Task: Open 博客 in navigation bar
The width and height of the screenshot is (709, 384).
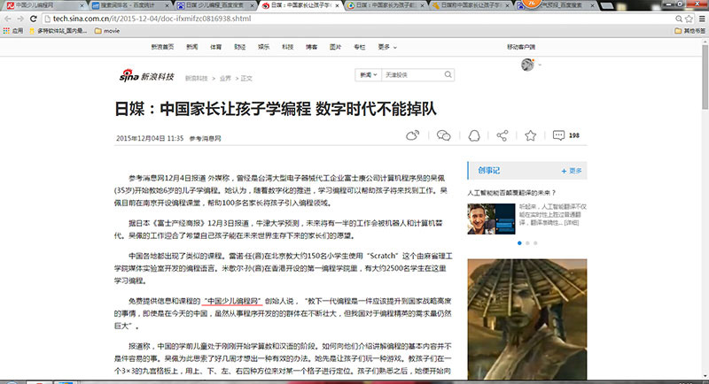Action: tap(312, 47)
